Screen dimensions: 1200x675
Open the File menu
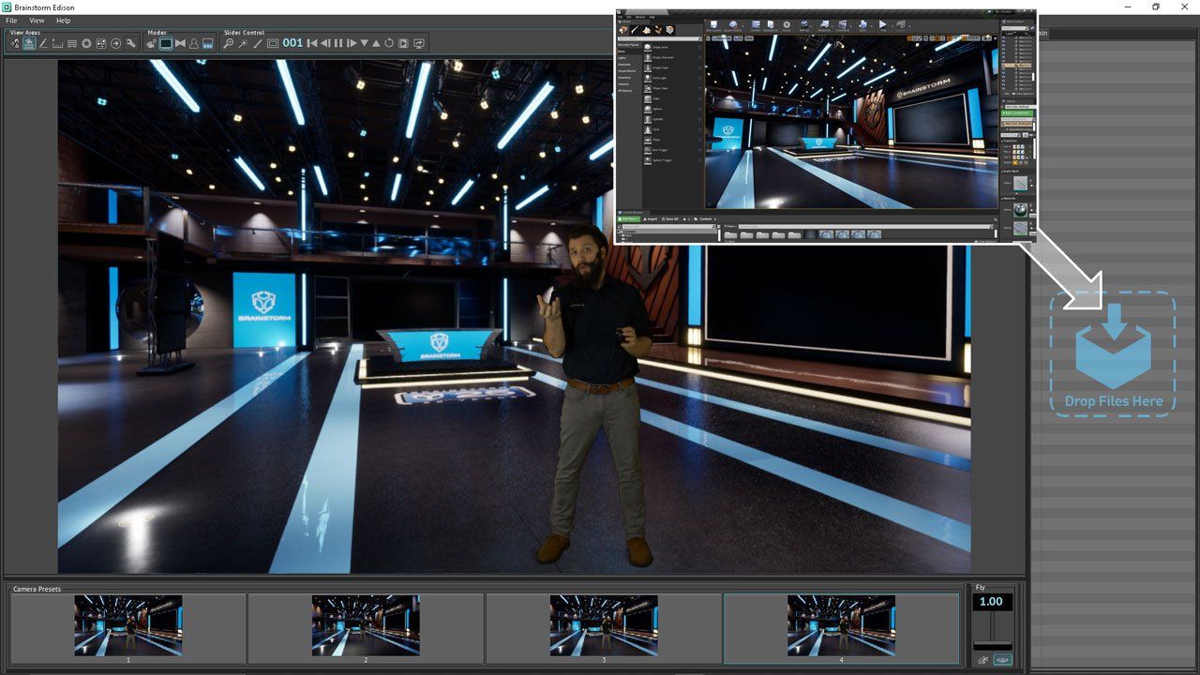point(11,20)
